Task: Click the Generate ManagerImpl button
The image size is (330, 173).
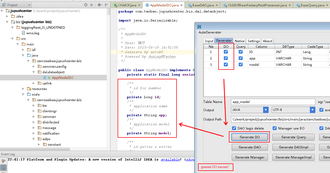Action: (293, 157)
